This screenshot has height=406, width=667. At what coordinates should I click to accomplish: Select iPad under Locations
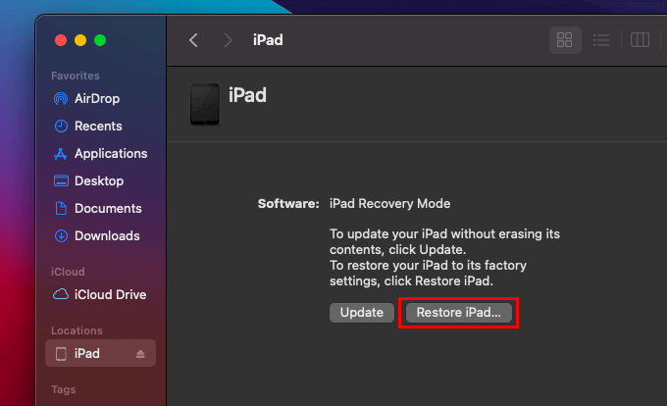tap(100, 353)
